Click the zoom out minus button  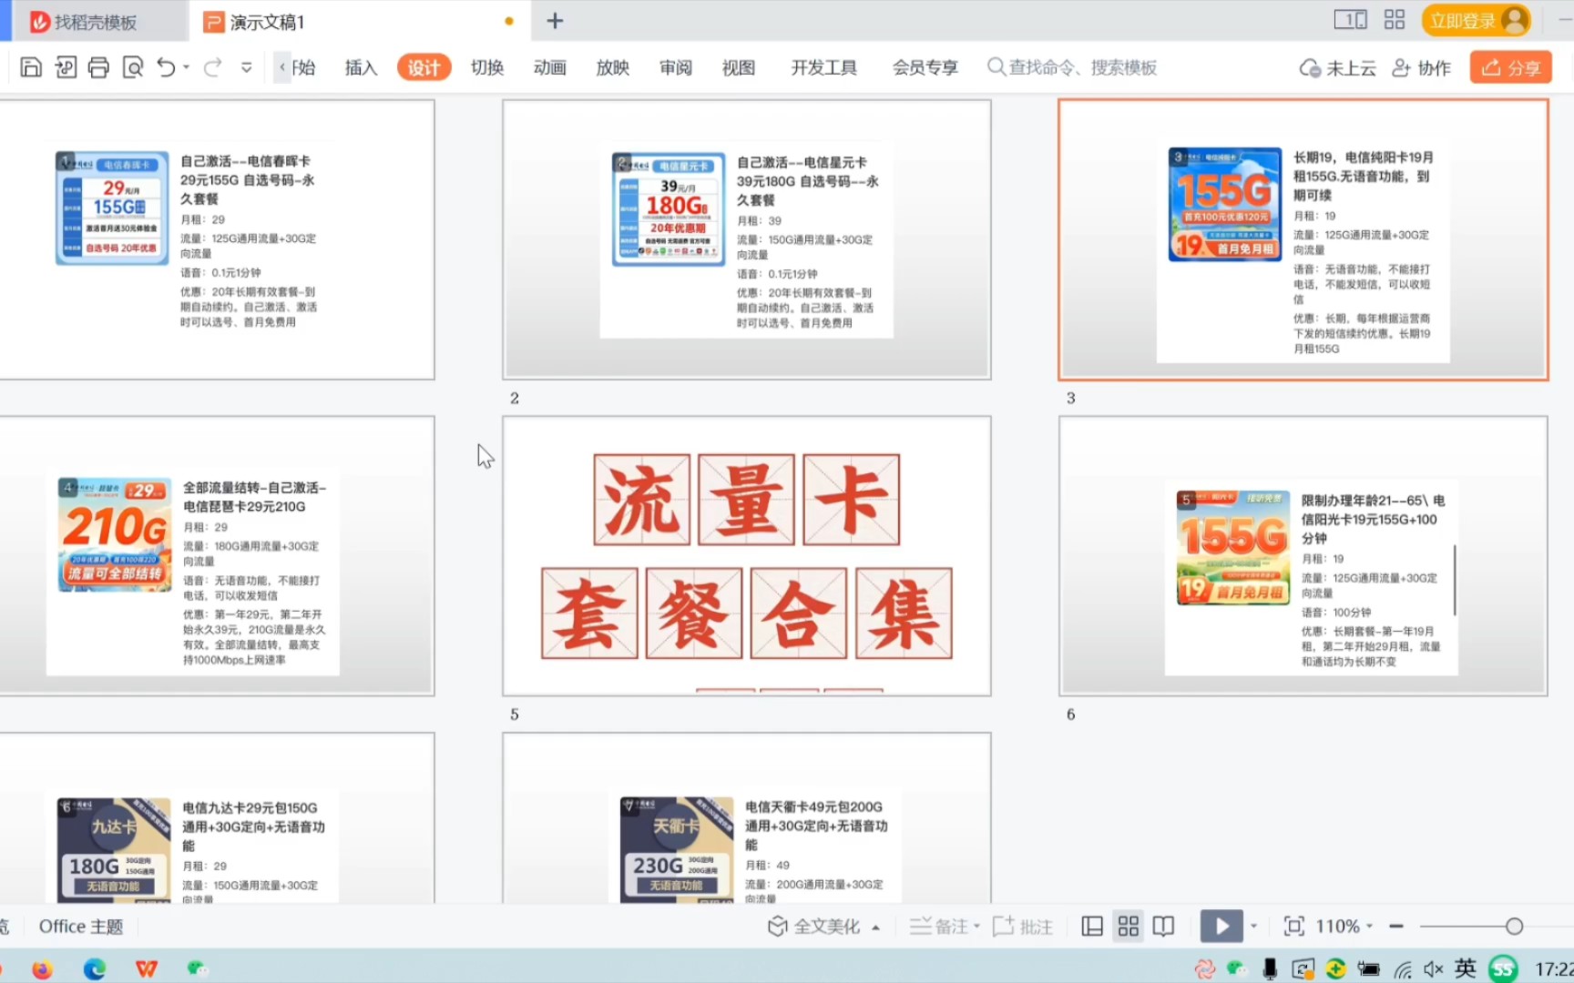1395,927
